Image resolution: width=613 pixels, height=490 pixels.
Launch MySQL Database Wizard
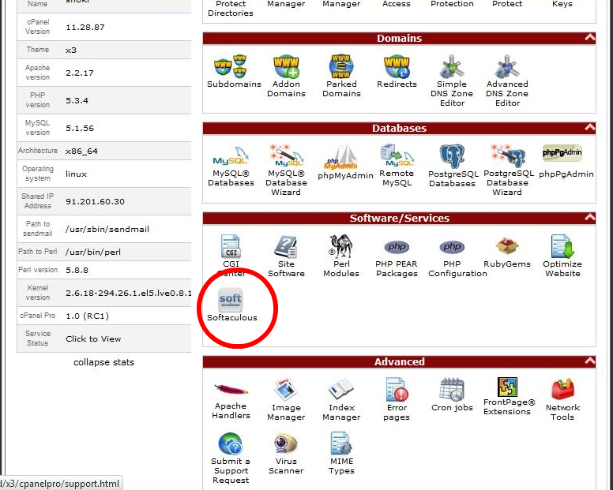pyautogui.click(x=286, y=170)
